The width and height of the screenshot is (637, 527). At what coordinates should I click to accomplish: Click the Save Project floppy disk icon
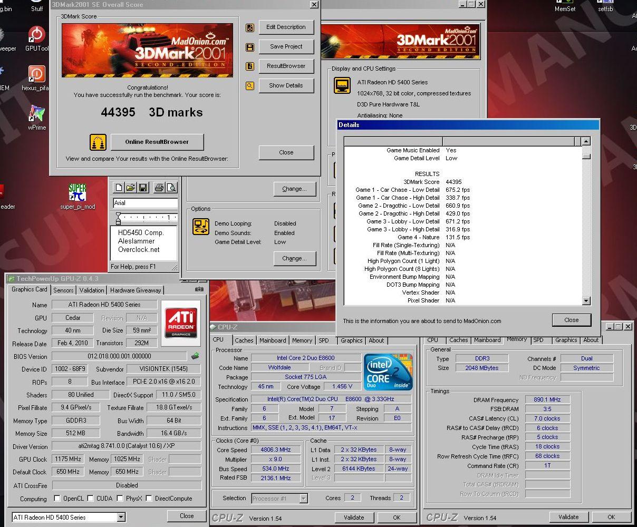coord(250,47)
